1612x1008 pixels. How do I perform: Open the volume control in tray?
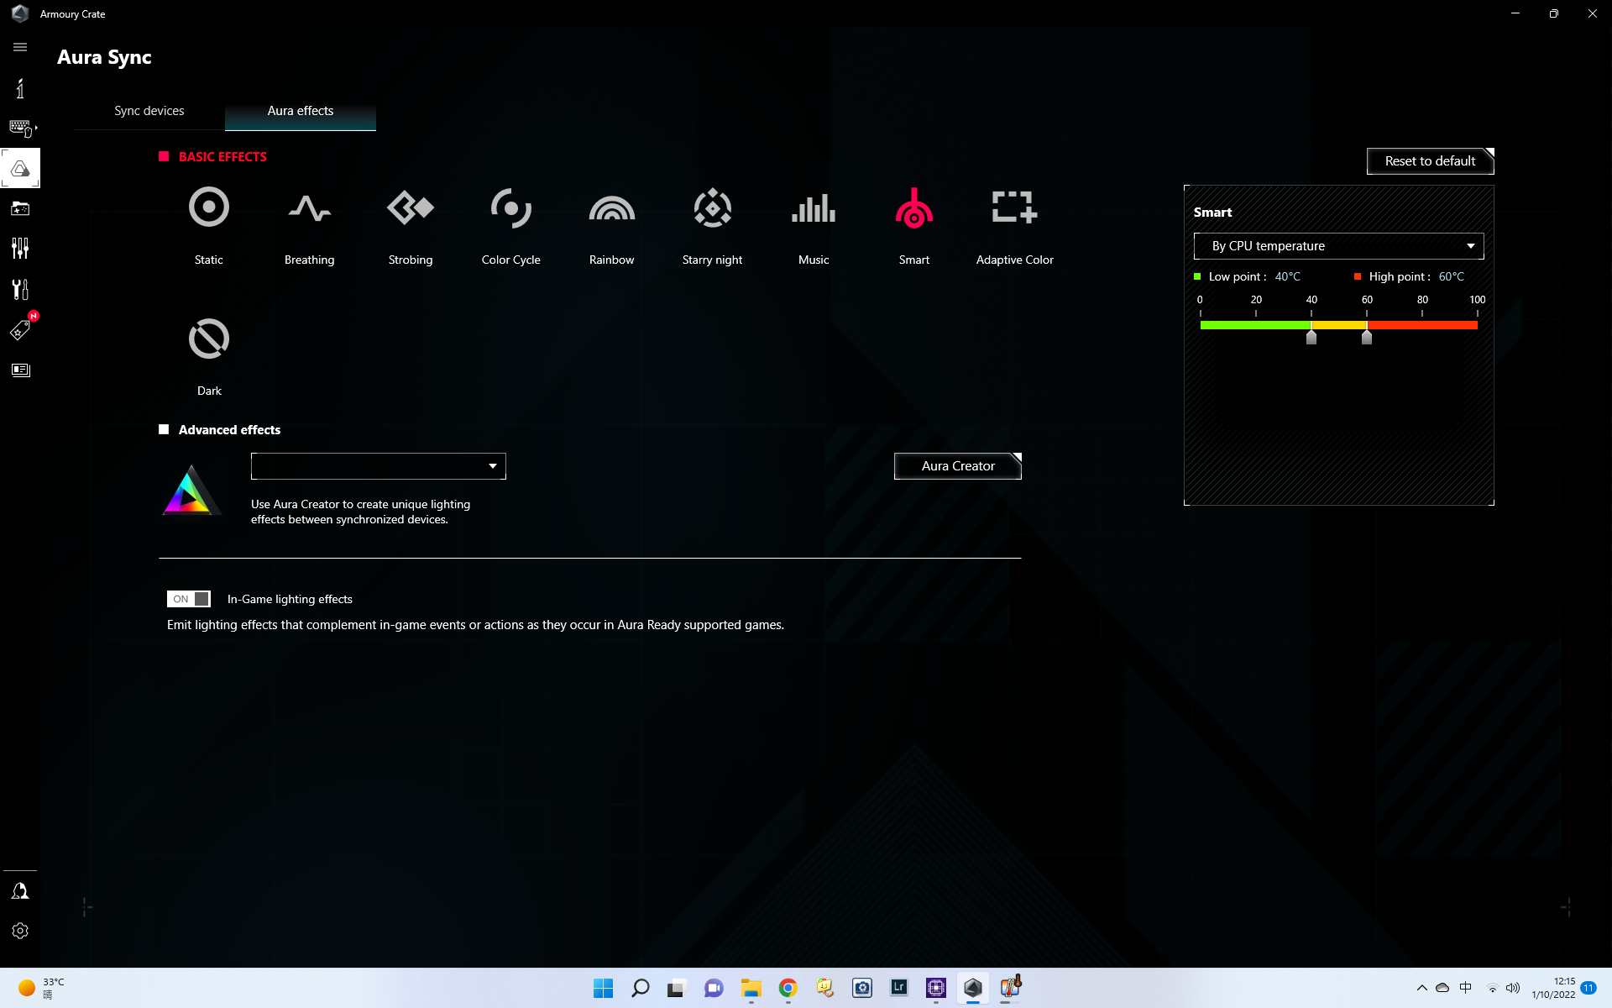pos(1513,988)
